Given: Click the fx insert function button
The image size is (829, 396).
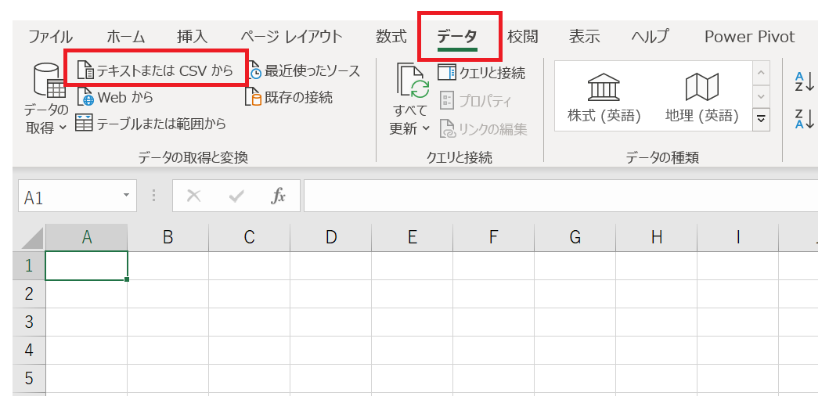Looking at the screenshot, I should [278, 196].
